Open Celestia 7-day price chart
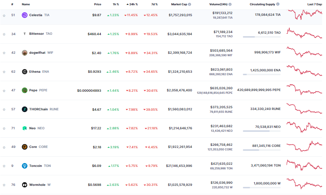Image resolution: width=326 pixels, height=195 pixels. coord(304,14)
